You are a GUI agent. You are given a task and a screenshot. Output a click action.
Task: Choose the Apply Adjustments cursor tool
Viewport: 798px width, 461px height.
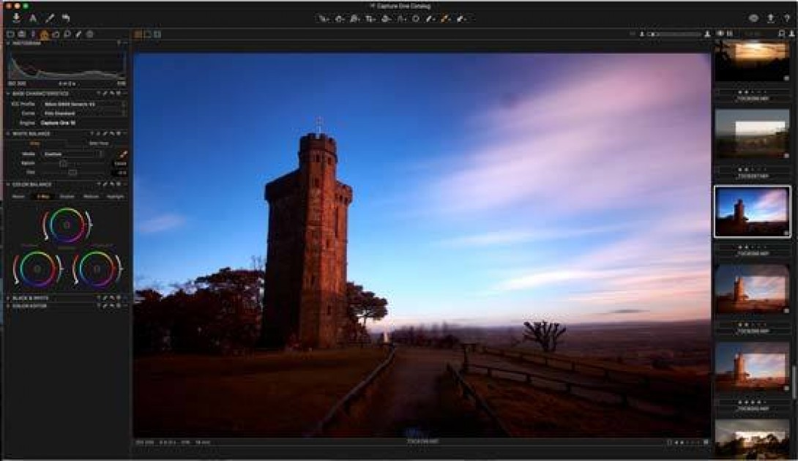point(461,19)
